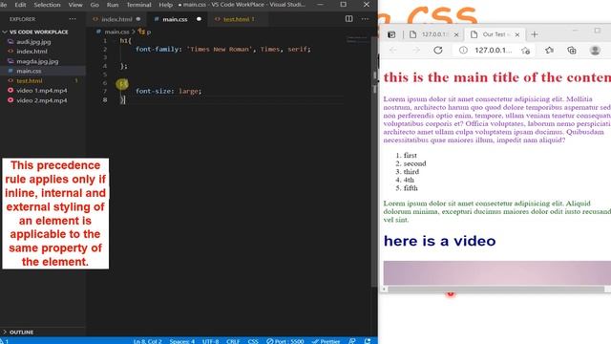The width and height of the screenshot is (611, 344).
Task: Switch to 127.0.0.1 browser tab
Action: (434, 34)
